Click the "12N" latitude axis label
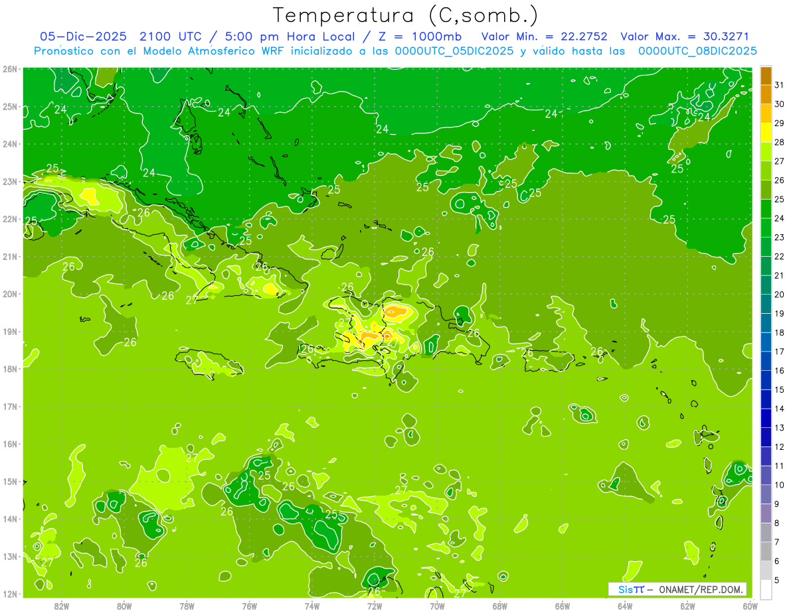 point(10,594)
